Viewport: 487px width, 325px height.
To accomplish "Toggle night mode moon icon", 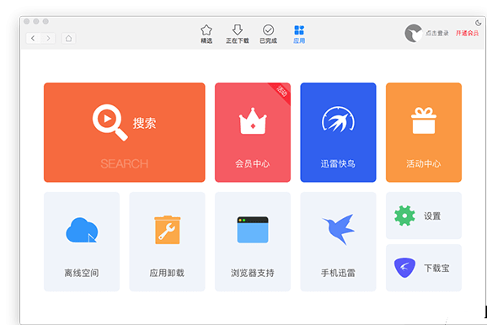I will pyautogui.click(x=478, y=23).
